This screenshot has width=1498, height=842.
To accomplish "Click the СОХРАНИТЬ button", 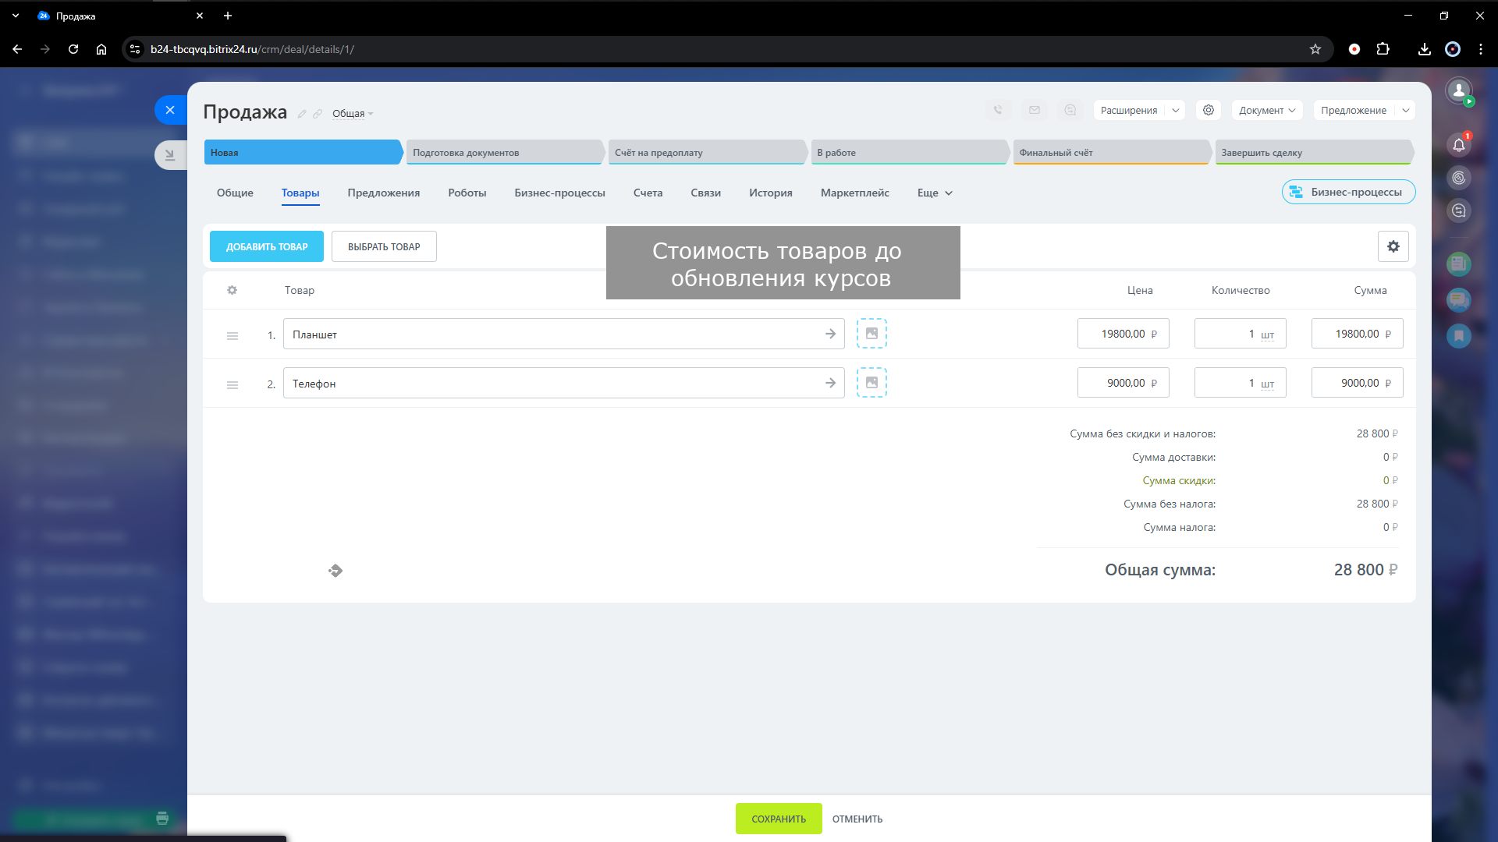I will [x=778, y=819].
